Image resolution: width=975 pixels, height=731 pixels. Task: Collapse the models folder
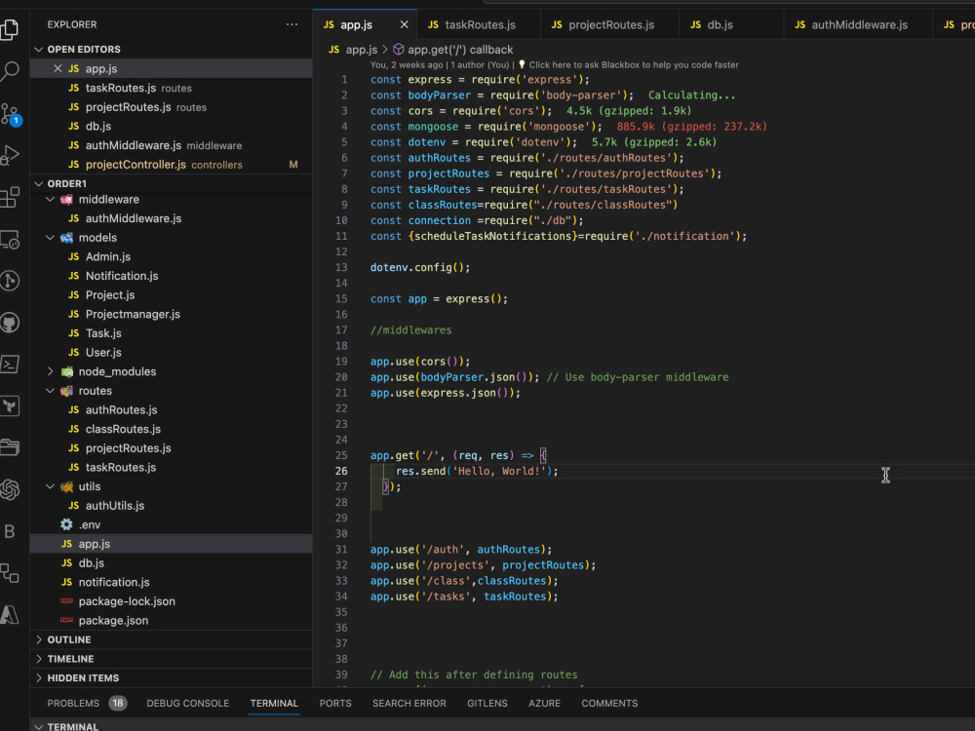[x=51, y=238]
